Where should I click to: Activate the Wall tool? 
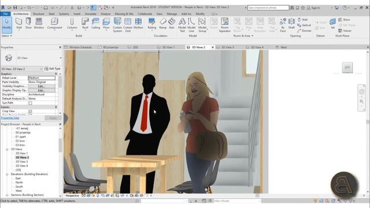click(19, 24)
